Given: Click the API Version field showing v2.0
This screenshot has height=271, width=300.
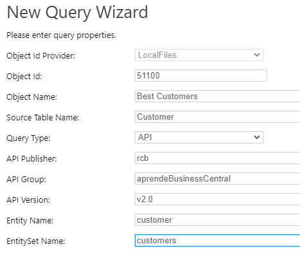Looking at the screenshot, I should [217, 199].
